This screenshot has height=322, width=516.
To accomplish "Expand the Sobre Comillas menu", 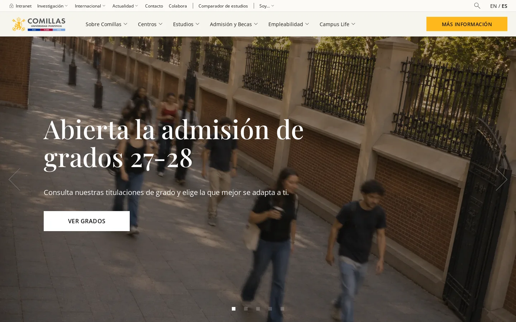I will tap(106, 24).
